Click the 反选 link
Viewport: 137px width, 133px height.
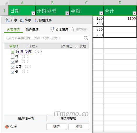28,52
